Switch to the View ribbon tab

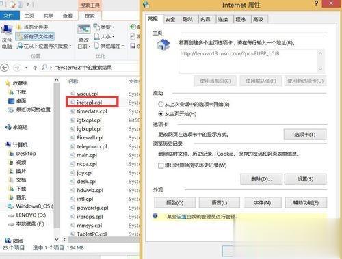(67, 16)
